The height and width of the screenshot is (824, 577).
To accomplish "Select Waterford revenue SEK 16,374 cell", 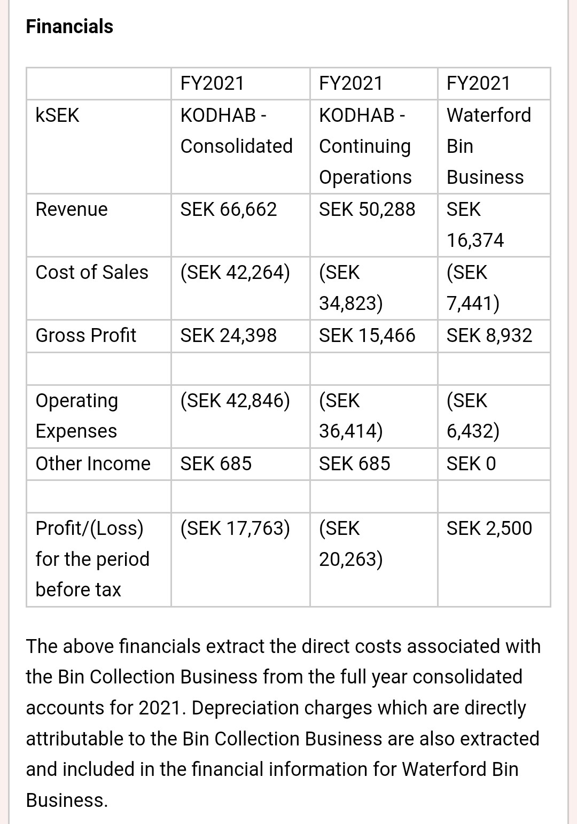I will click(475, 224).
